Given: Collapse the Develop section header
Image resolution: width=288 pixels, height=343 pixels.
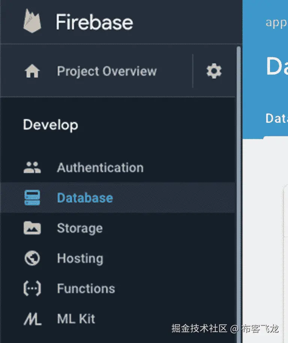Looking at the screenshot, I should tap(51, 125).
